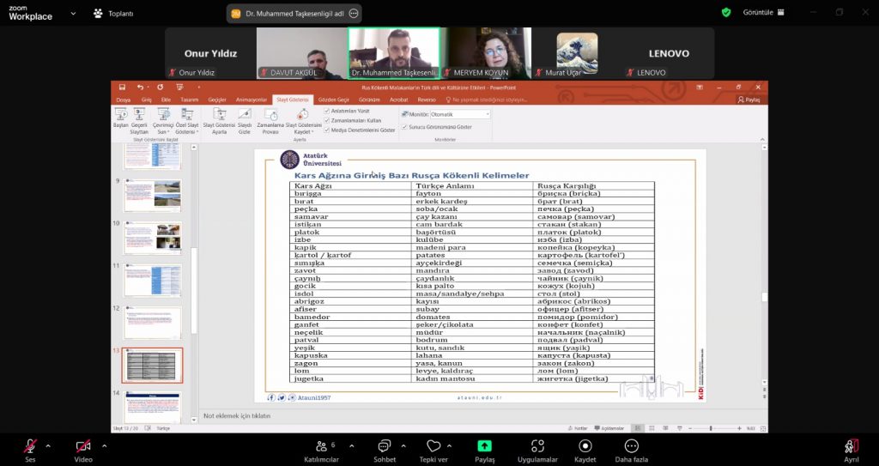
Task: Save the presentation with the Quick Access save icon
Action: point(122,88)
